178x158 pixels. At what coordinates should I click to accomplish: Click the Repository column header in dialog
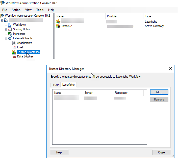(x=129, y=93)
